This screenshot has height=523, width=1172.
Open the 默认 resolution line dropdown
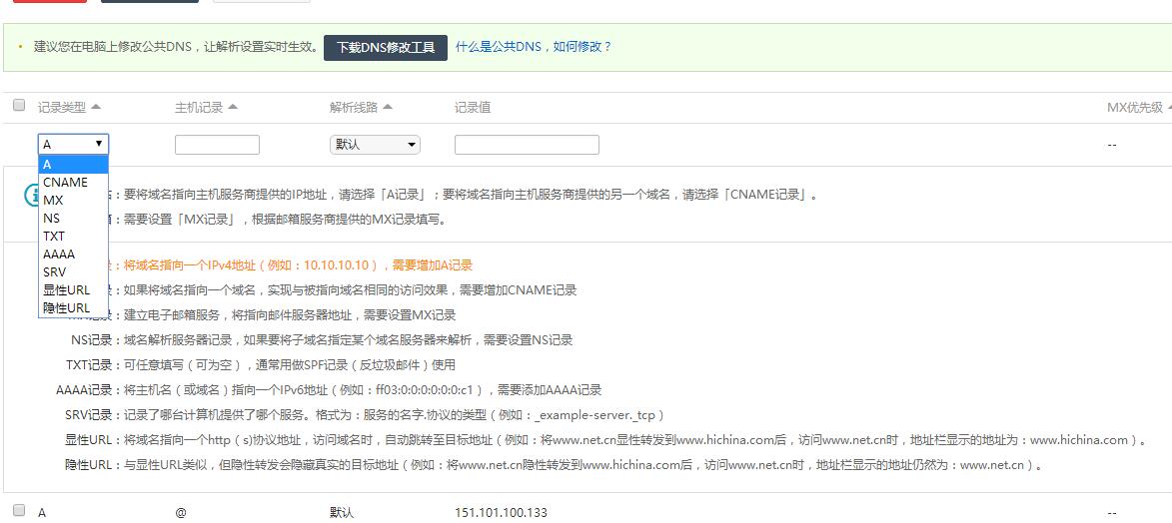(375, 144)
